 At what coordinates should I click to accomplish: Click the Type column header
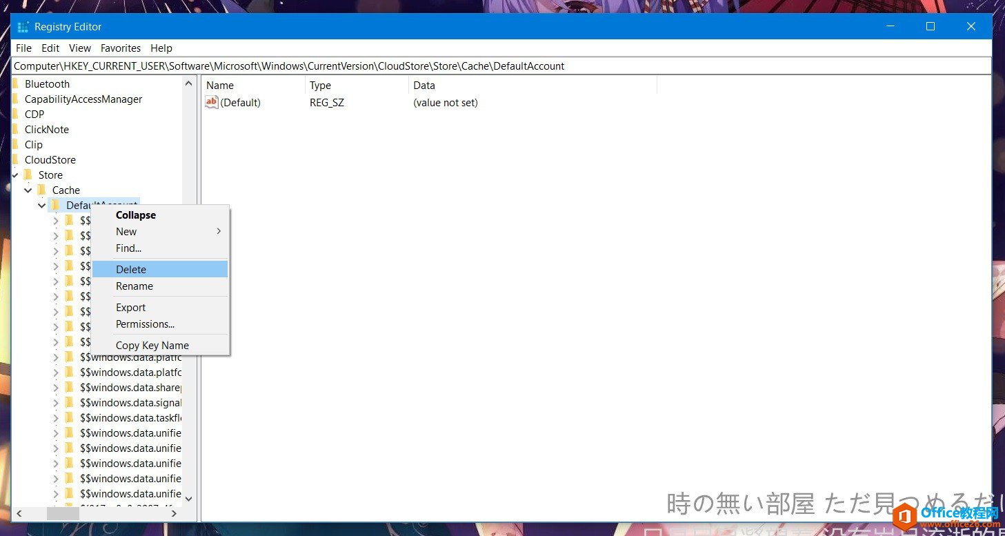pyautogui.click(x=357, y=86)
